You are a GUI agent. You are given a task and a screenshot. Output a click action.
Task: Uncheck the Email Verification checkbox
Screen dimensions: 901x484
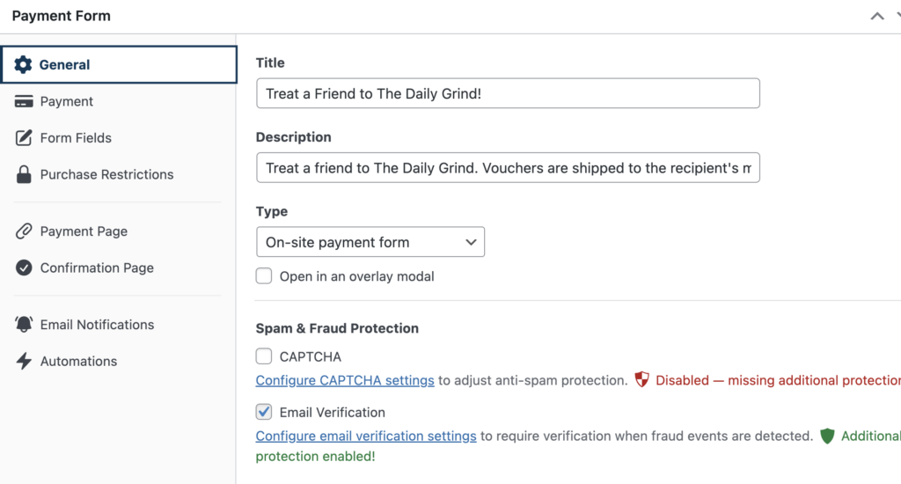(264, 412)
